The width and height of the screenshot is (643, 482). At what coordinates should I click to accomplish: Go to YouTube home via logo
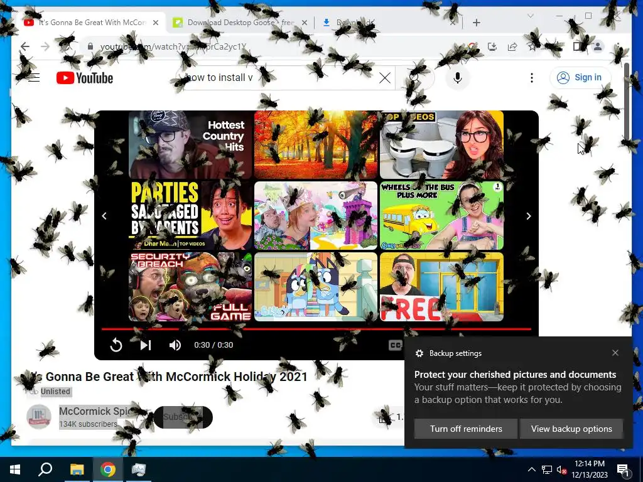click(85, 78)
